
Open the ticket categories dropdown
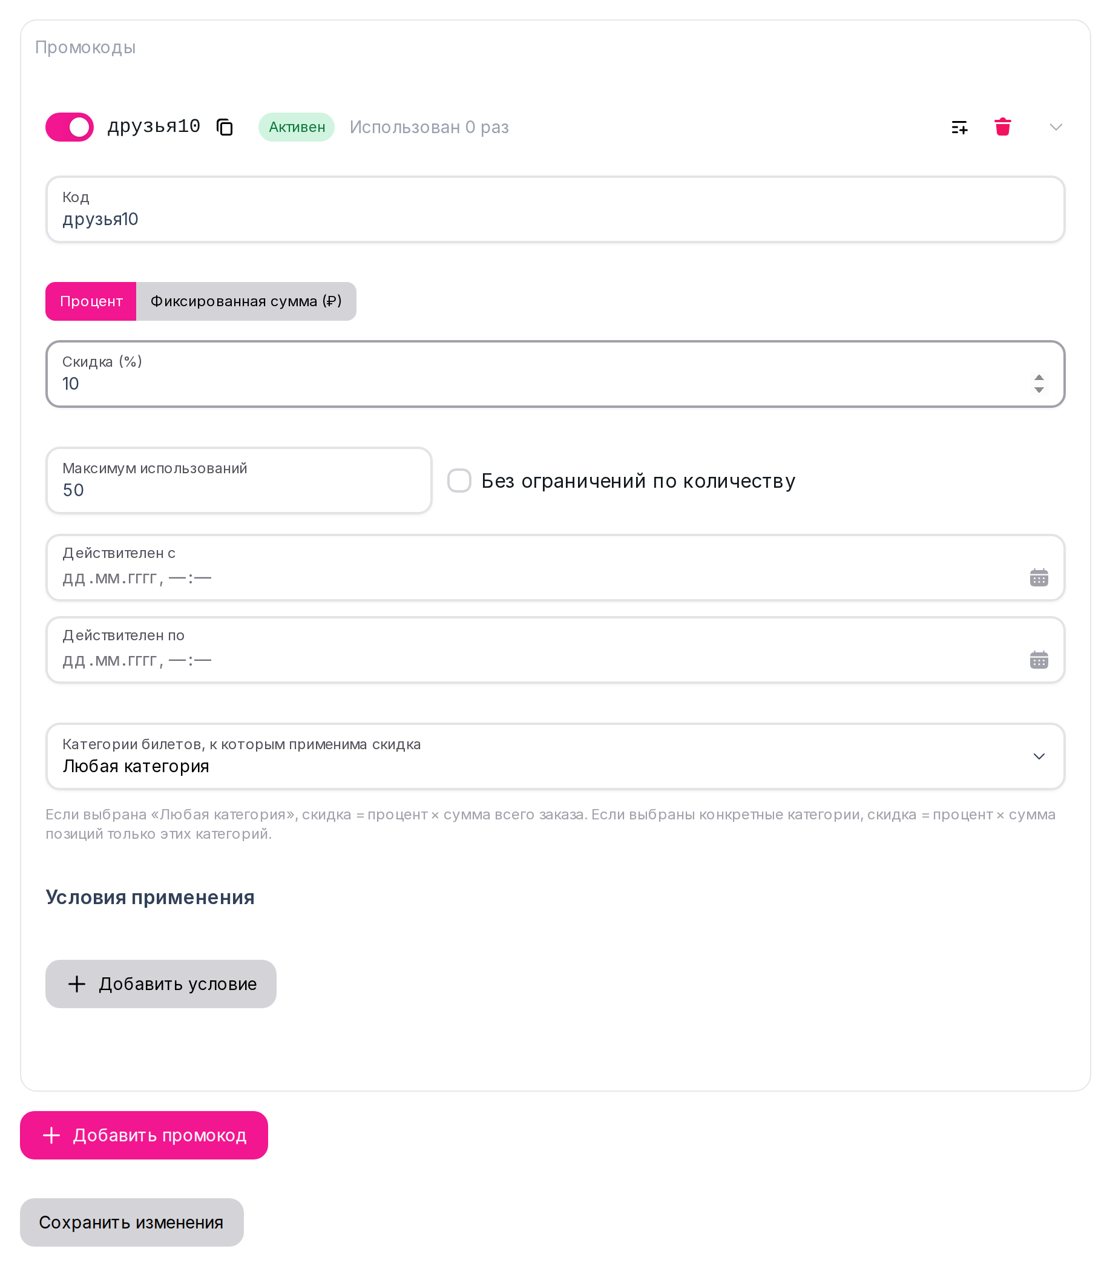coord(555,756)
